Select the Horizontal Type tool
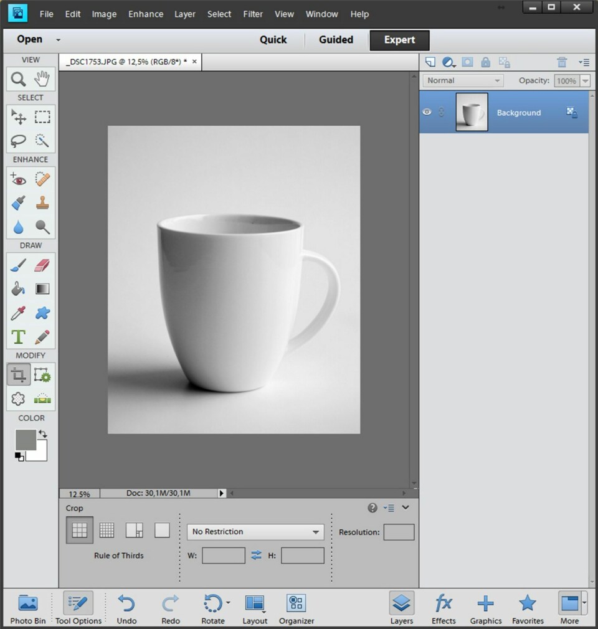Screen dimensions: 598x629 tap(19, 337)
